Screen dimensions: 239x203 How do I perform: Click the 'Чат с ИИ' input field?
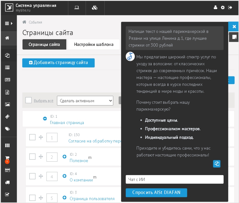(174, 179)
